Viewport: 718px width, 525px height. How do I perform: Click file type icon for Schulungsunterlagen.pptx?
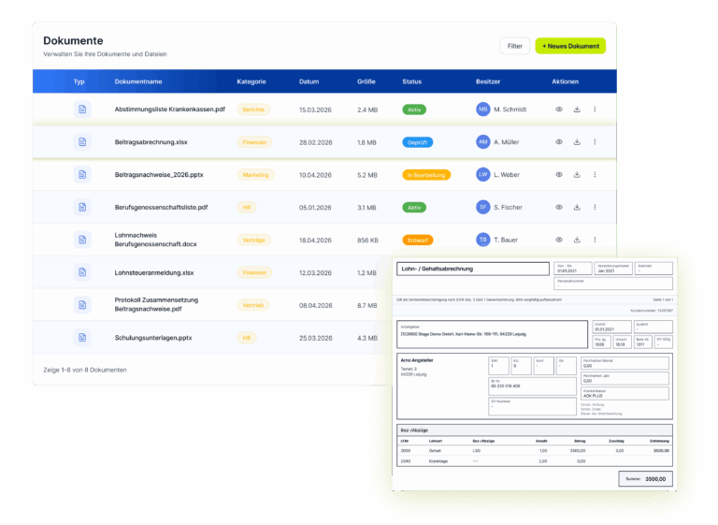[82, 338]
